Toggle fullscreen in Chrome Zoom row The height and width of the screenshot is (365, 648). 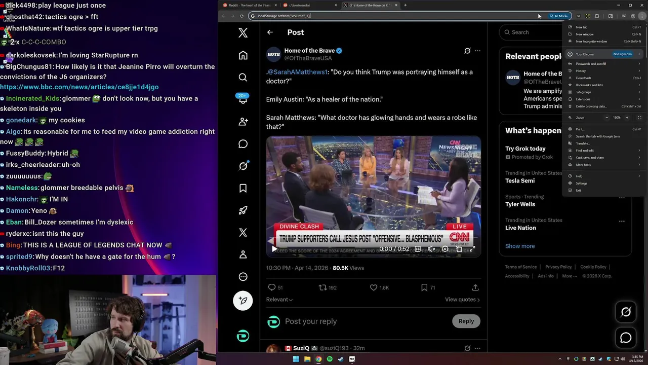click(639, 118)
